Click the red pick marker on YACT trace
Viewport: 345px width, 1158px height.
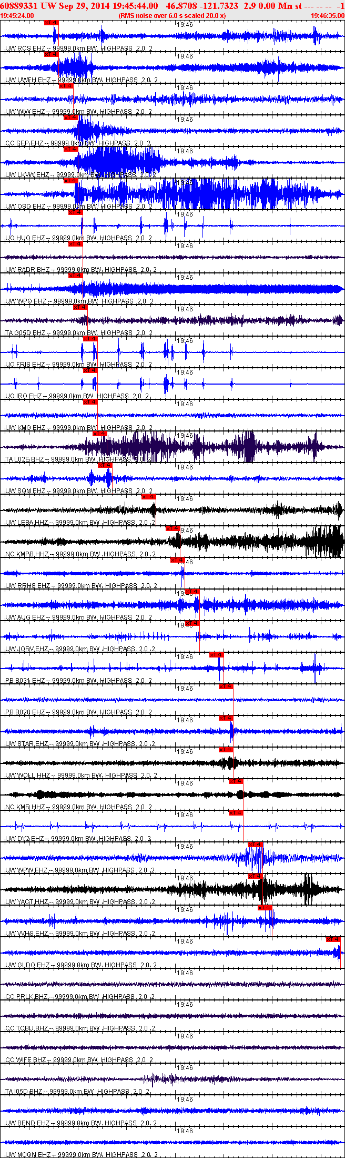click(255, 876)
